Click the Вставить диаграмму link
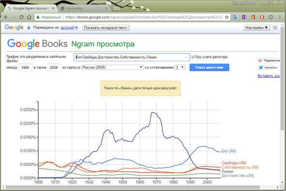The image size is (286, 191). [x=269, y=76]
